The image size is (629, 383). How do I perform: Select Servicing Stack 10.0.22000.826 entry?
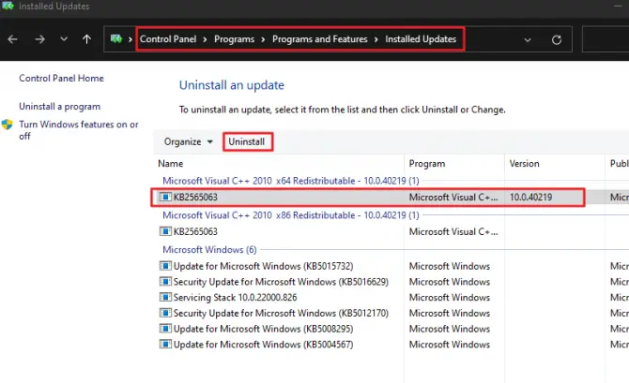point(235,298)
